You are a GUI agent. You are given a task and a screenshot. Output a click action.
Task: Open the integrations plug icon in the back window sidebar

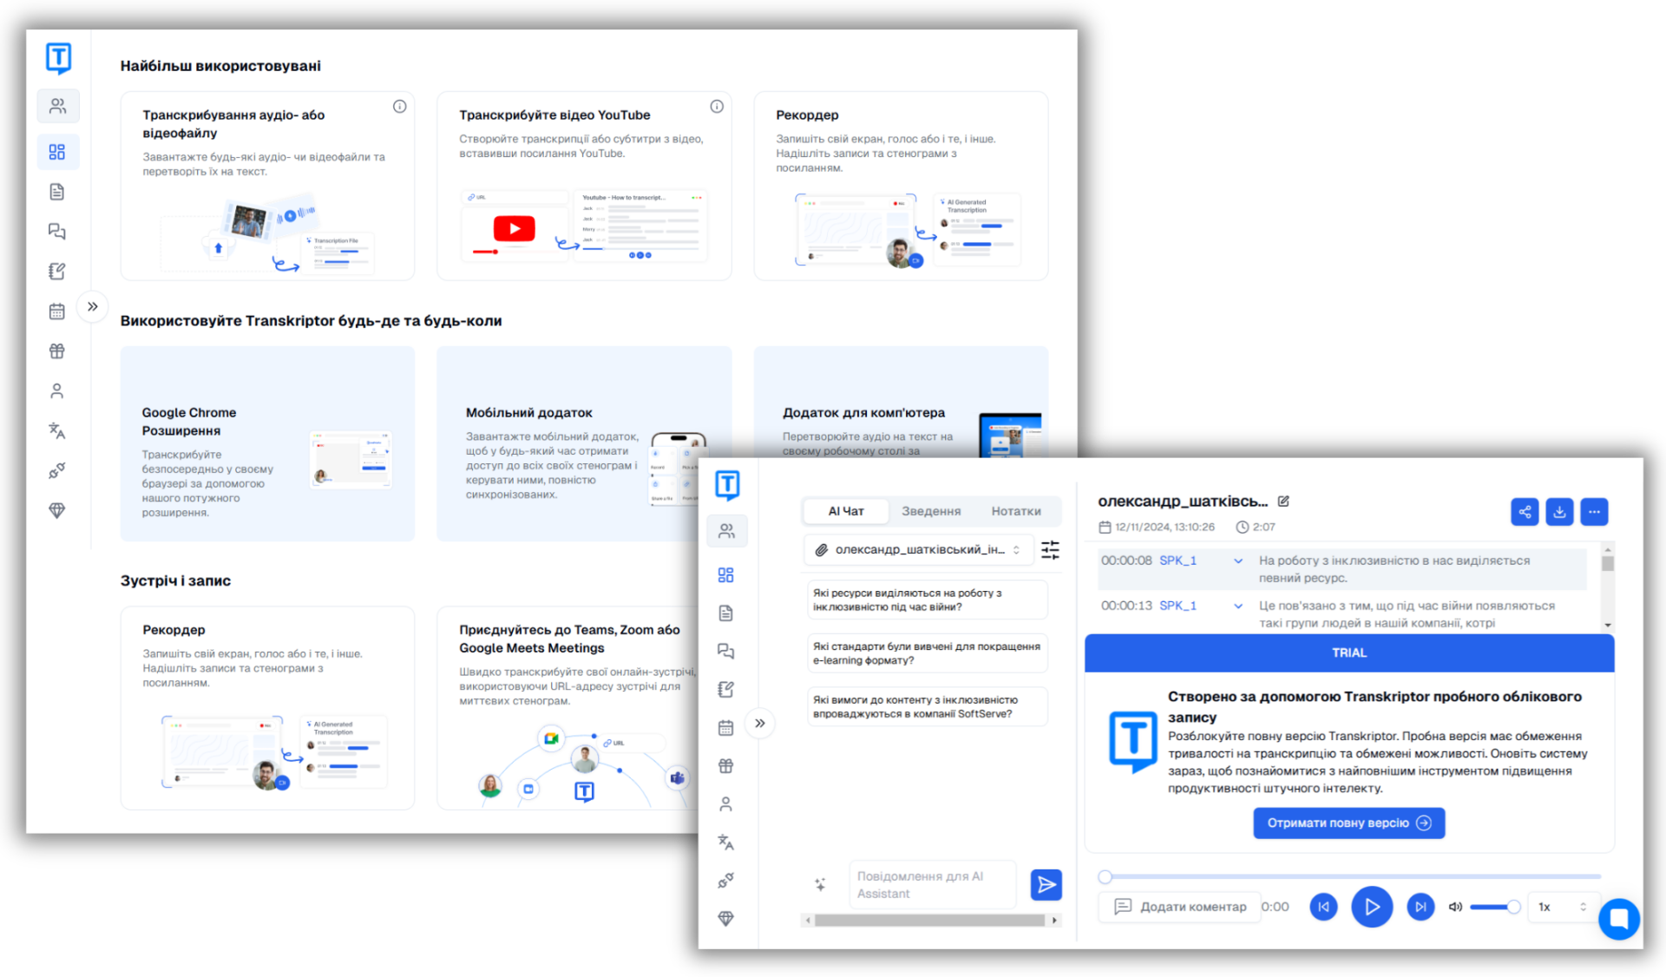(x=57, y=470)
